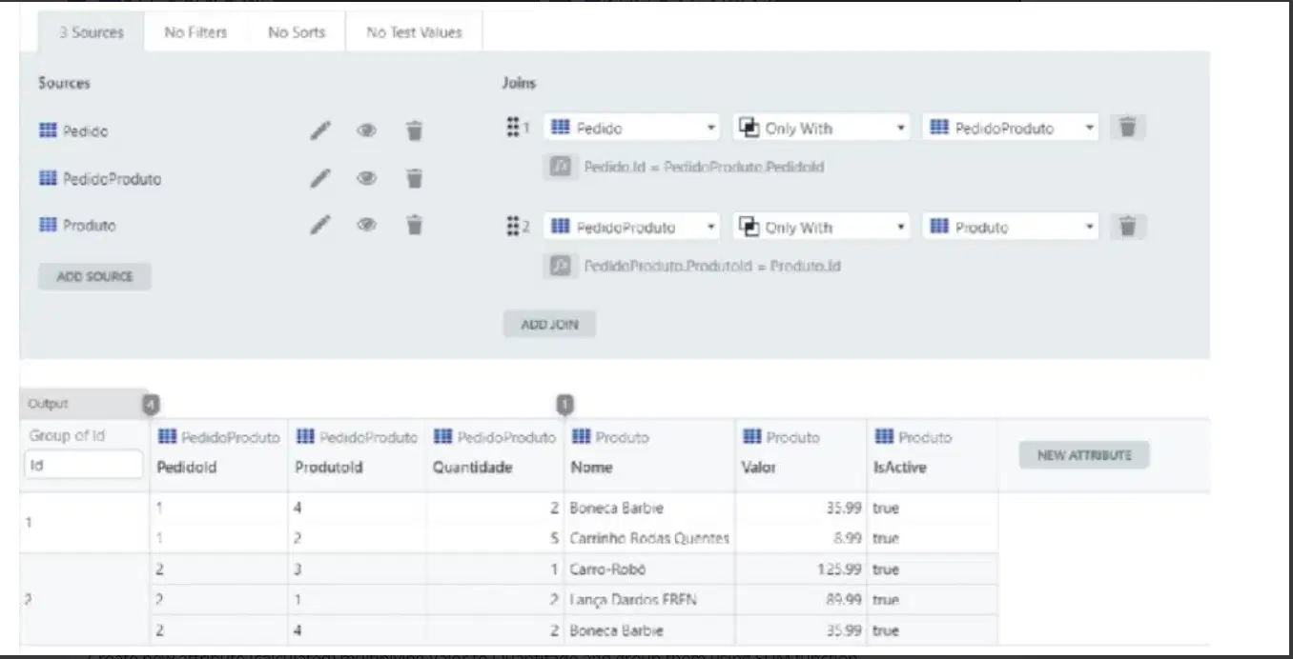Click join condition PedidoProduto.ProdutoId = Produto.Id

(712, 266)
